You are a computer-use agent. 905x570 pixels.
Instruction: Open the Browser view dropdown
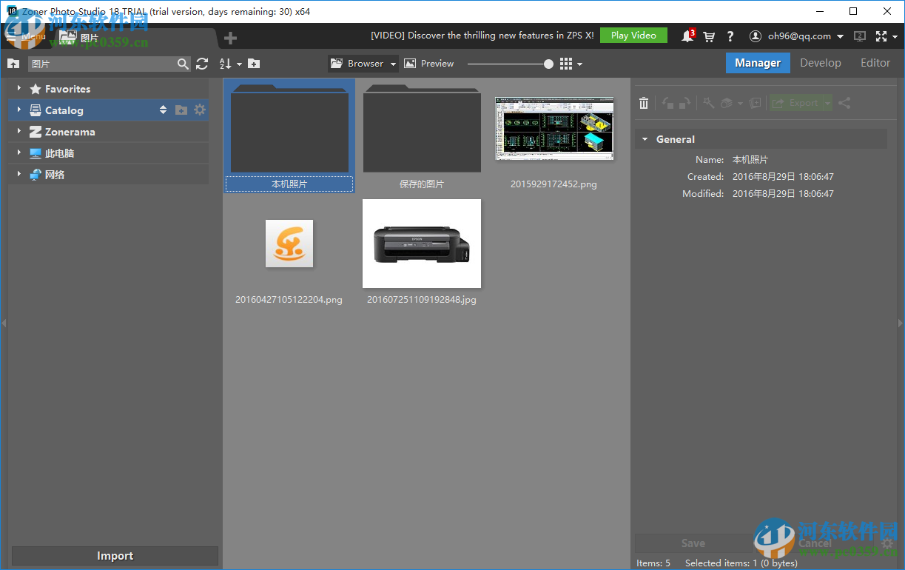(x=393, y=64)
